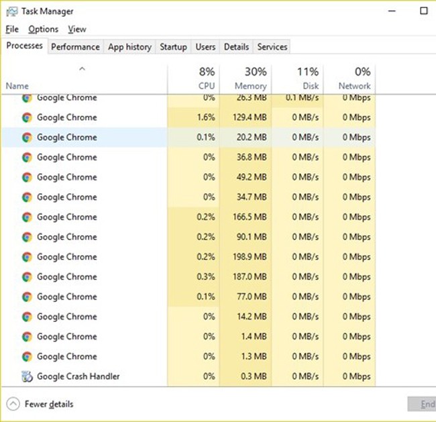Open the File menu
This screenshot has height=422, width=436.
pyautogui.click(x=12, y=29)
